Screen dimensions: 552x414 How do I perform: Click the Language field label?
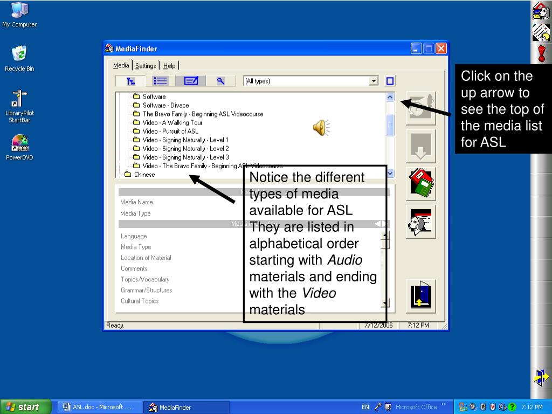click(134, 236)
